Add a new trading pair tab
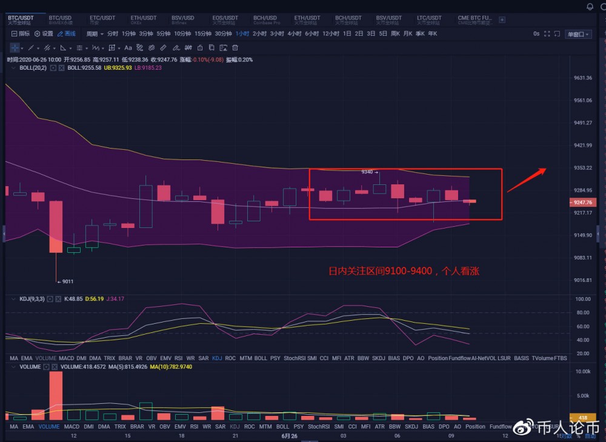 pyautogui.click(x=502, y=20)
